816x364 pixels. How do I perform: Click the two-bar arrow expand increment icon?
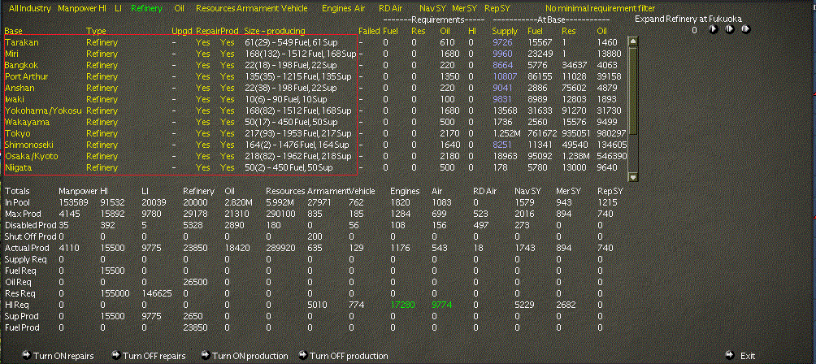(x=746, y=29)
